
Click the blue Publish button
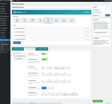pyautogui.click(x=108, y=15)
